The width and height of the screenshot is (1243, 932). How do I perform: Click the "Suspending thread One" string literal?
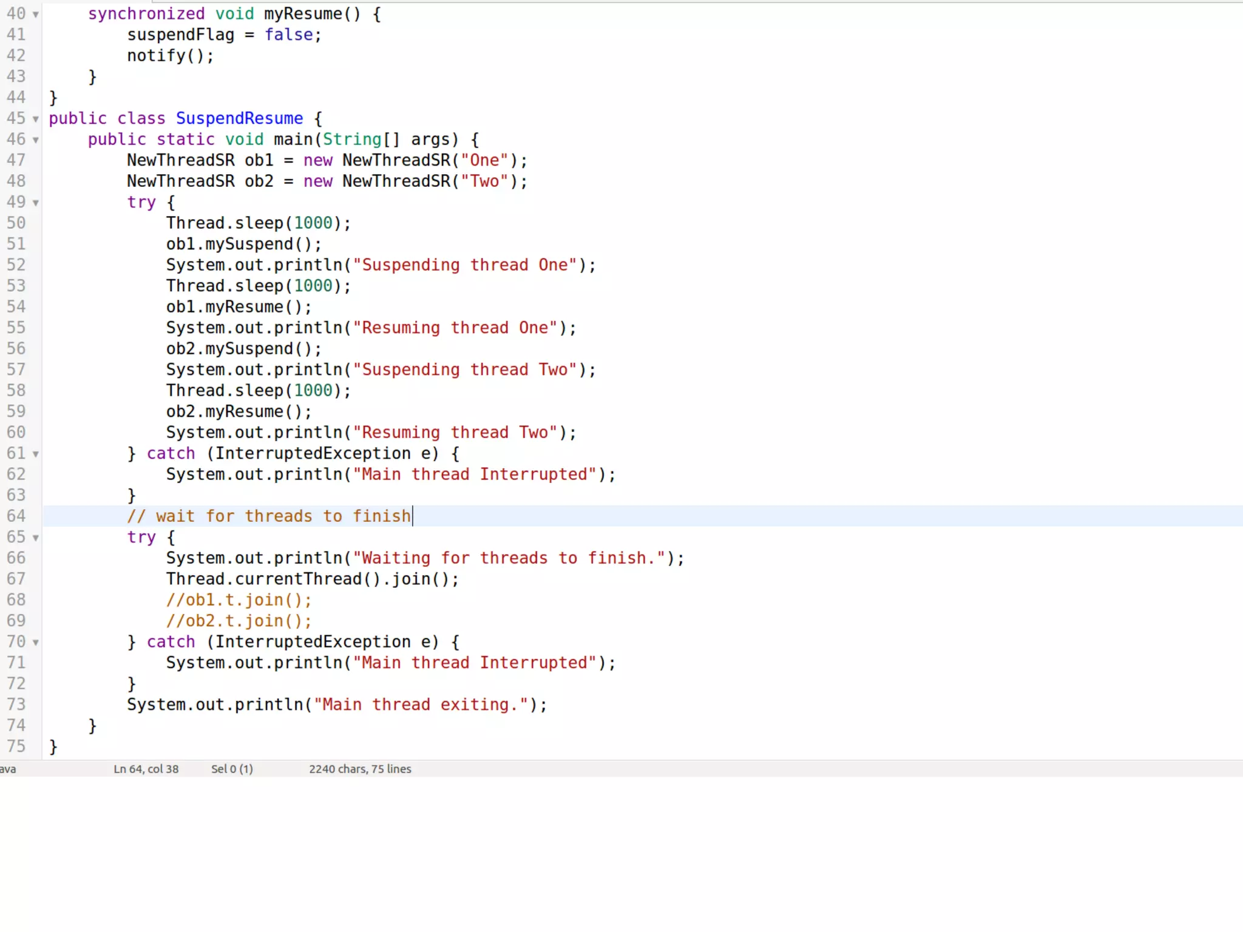[464, 265]
